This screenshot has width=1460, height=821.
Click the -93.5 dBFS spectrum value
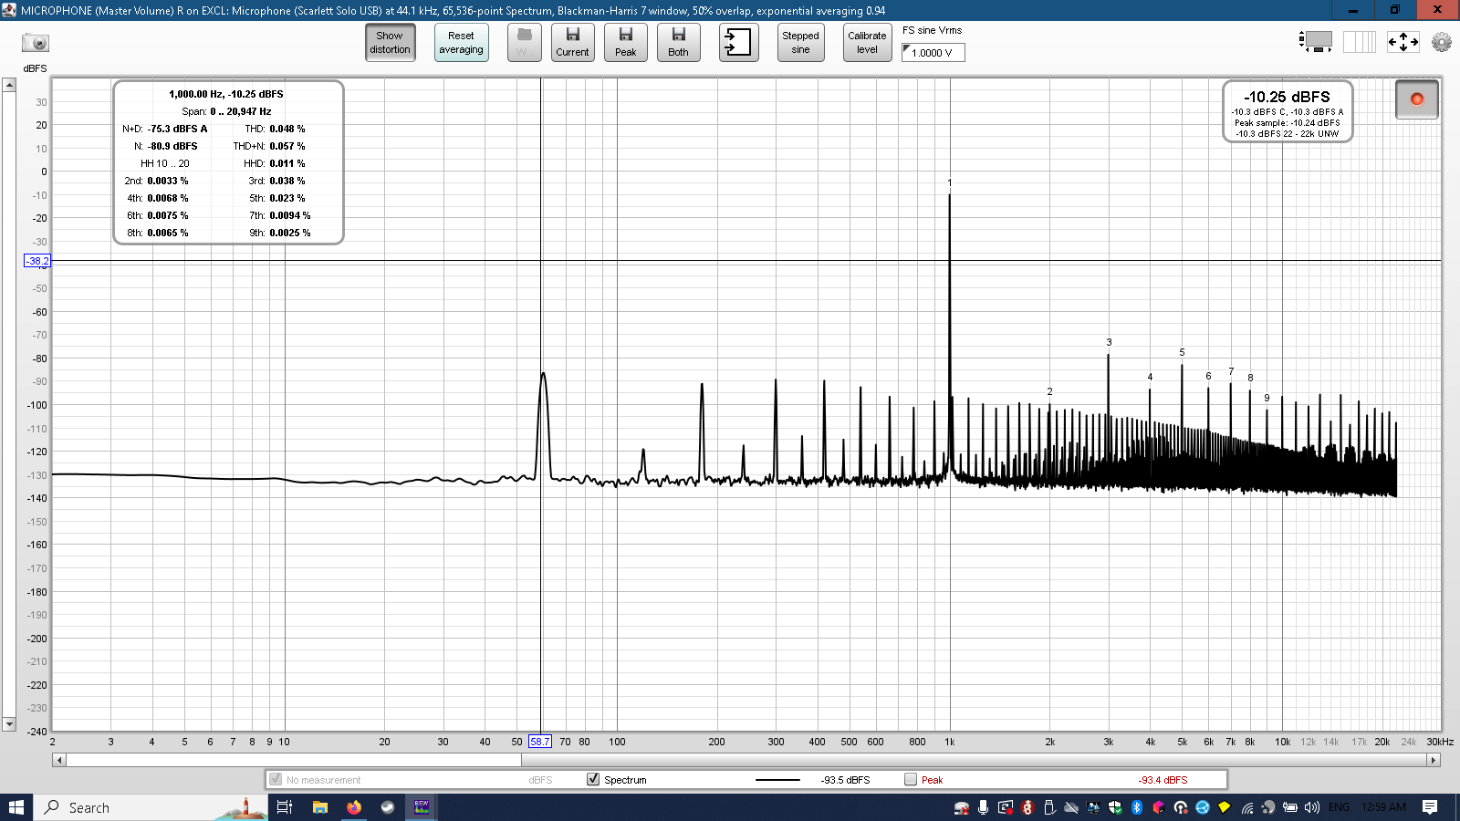[845, 780]
